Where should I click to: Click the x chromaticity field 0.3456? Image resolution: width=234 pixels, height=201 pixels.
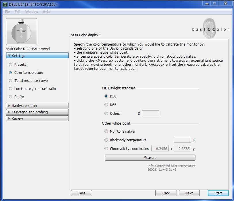tap(160, 149)
